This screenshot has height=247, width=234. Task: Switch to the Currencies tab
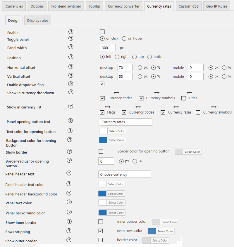pos(14,6)
